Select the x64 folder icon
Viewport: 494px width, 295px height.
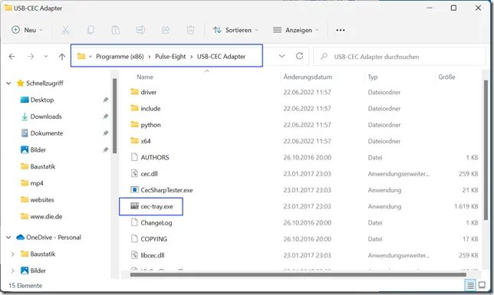[x=134, y=141]
